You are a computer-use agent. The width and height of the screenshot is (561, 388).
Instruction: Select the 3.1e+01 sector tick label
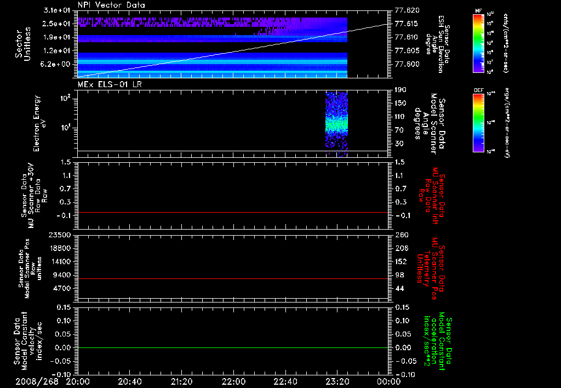pyautogui.click(x=57, y=10)
